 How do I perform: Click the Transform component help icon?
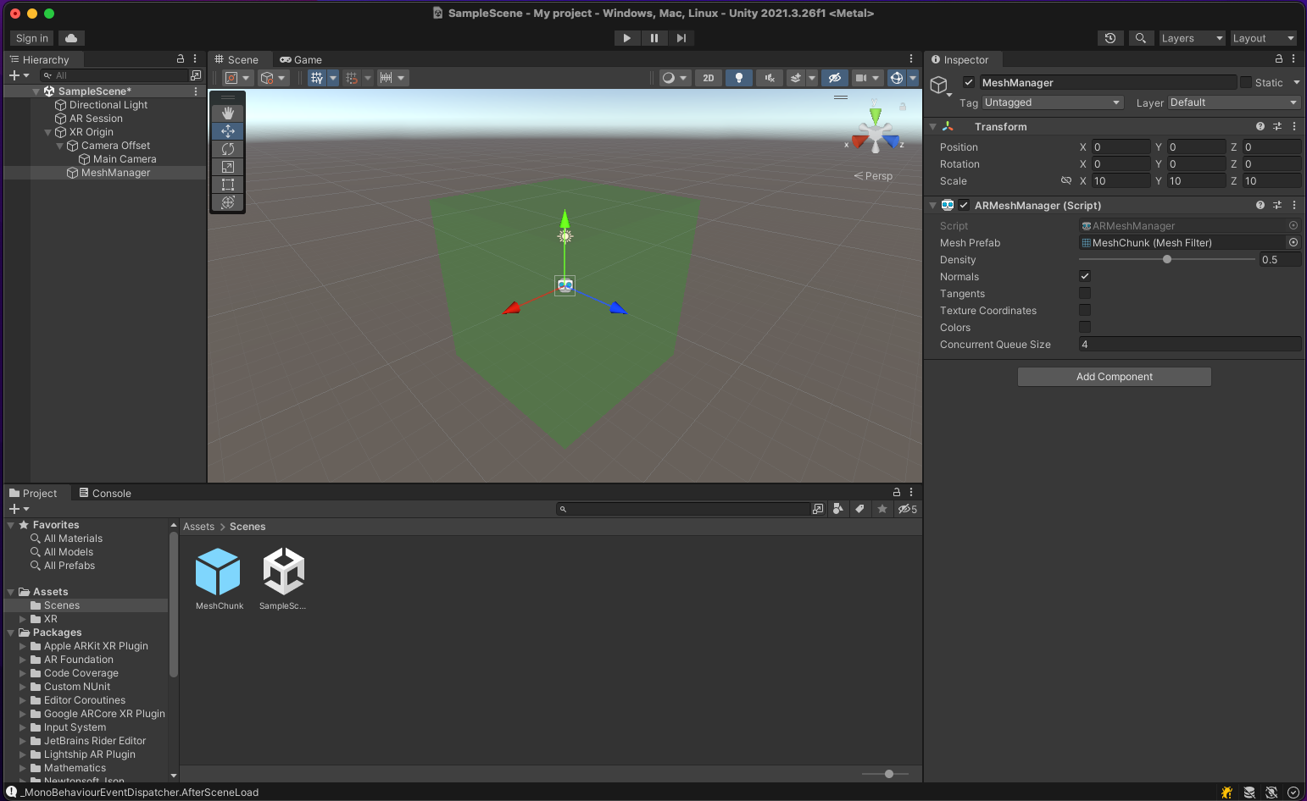tap(1260, 126)
